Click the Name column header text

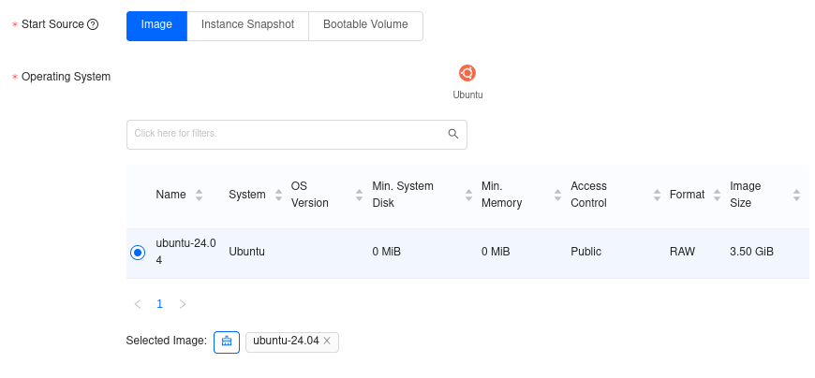[x=171, y=195]
